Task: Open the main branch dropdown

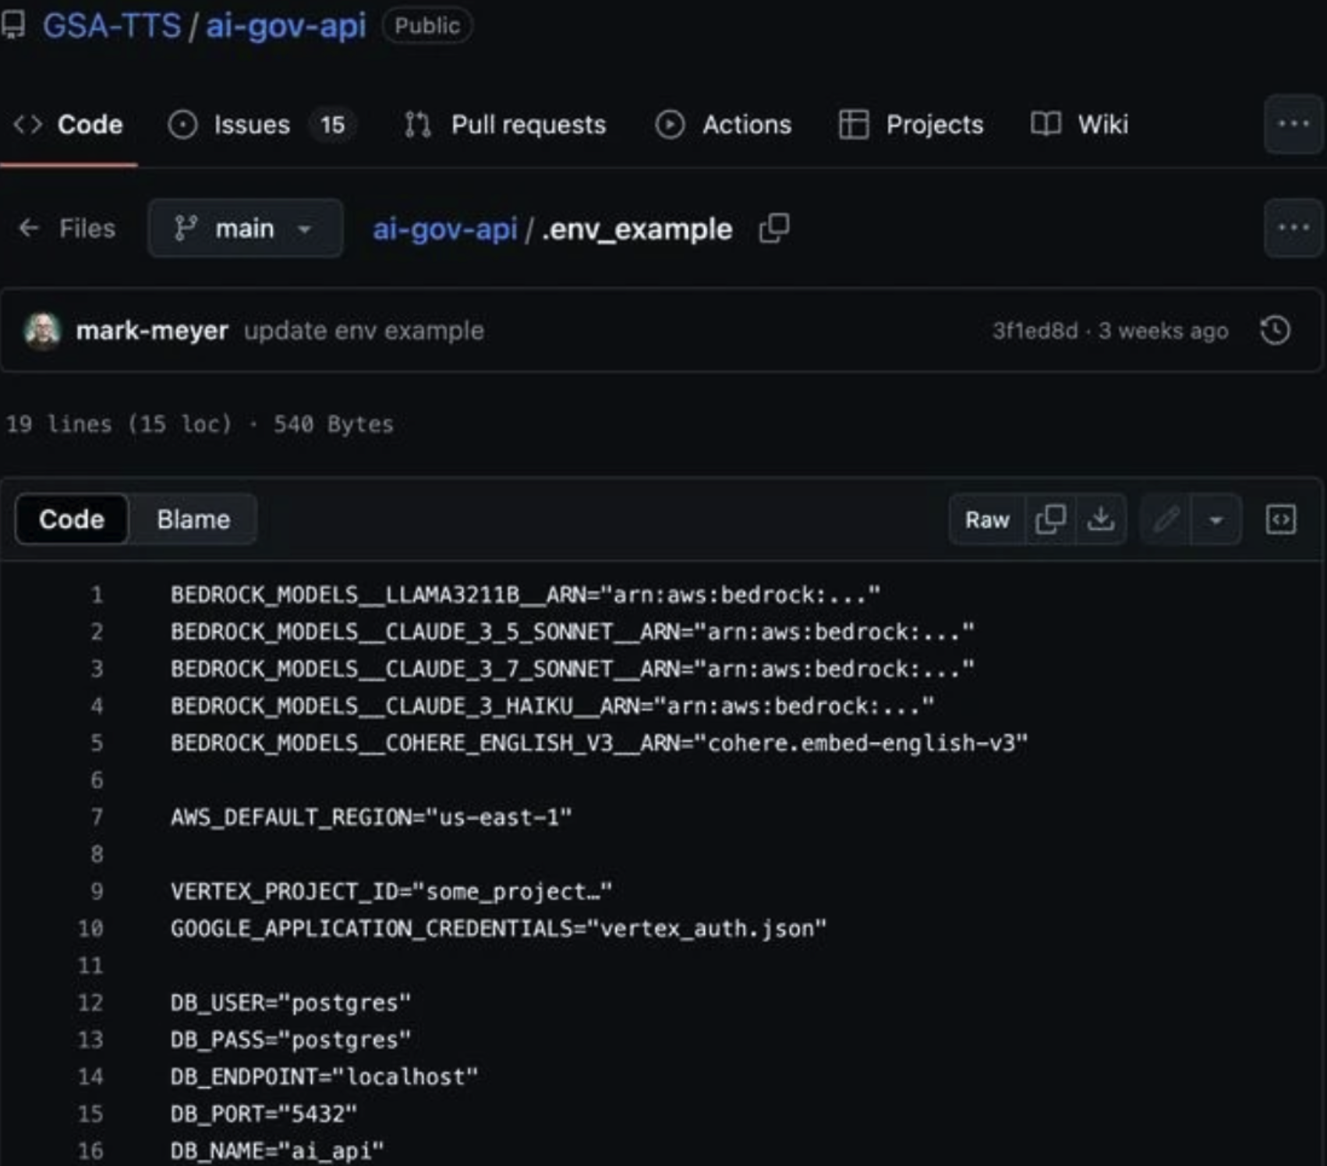Action: 245,228
